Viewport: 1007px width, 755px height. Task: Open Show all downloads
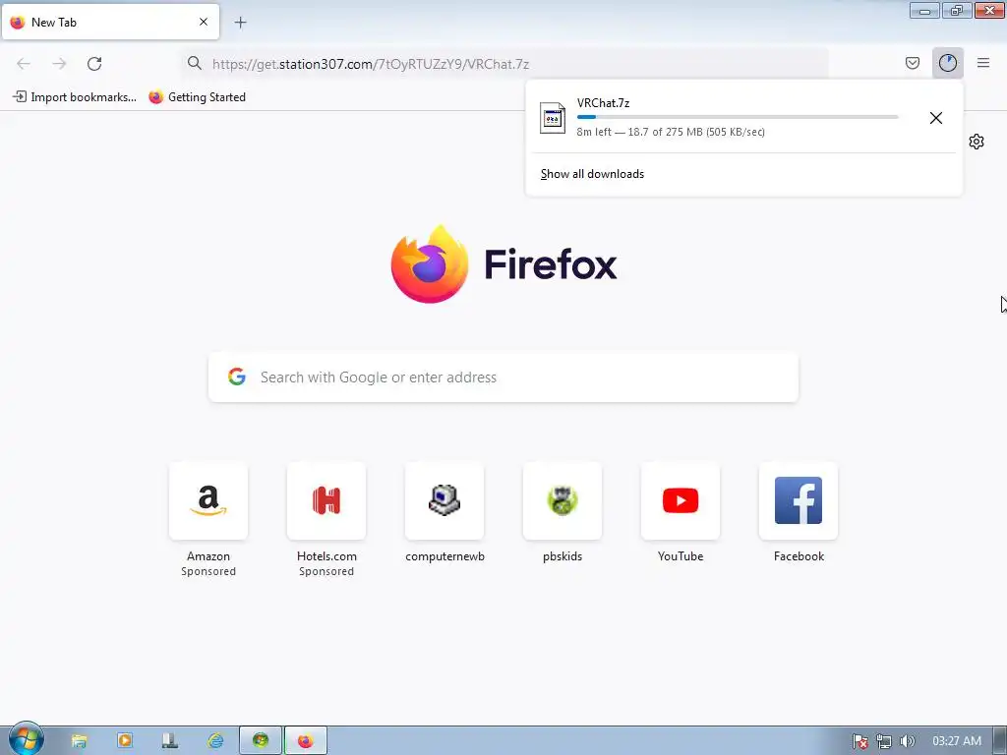pyautogui.click(x=592, y=174)
